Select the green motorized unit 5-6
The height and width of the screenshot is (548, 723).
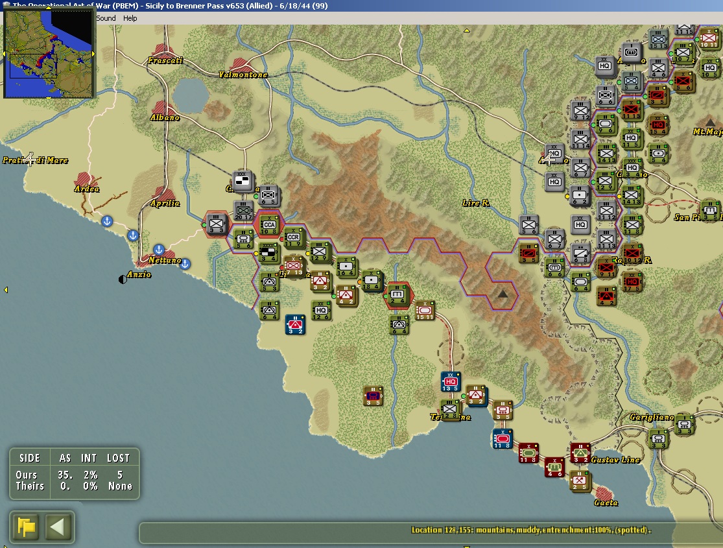[x=243, y=239]
